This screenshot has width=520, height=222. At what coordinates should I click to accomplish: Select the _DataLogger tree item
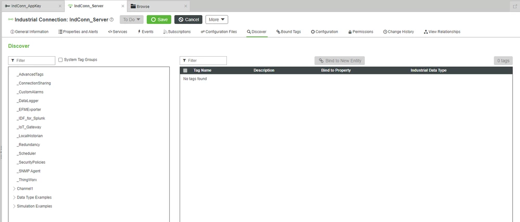27,101
